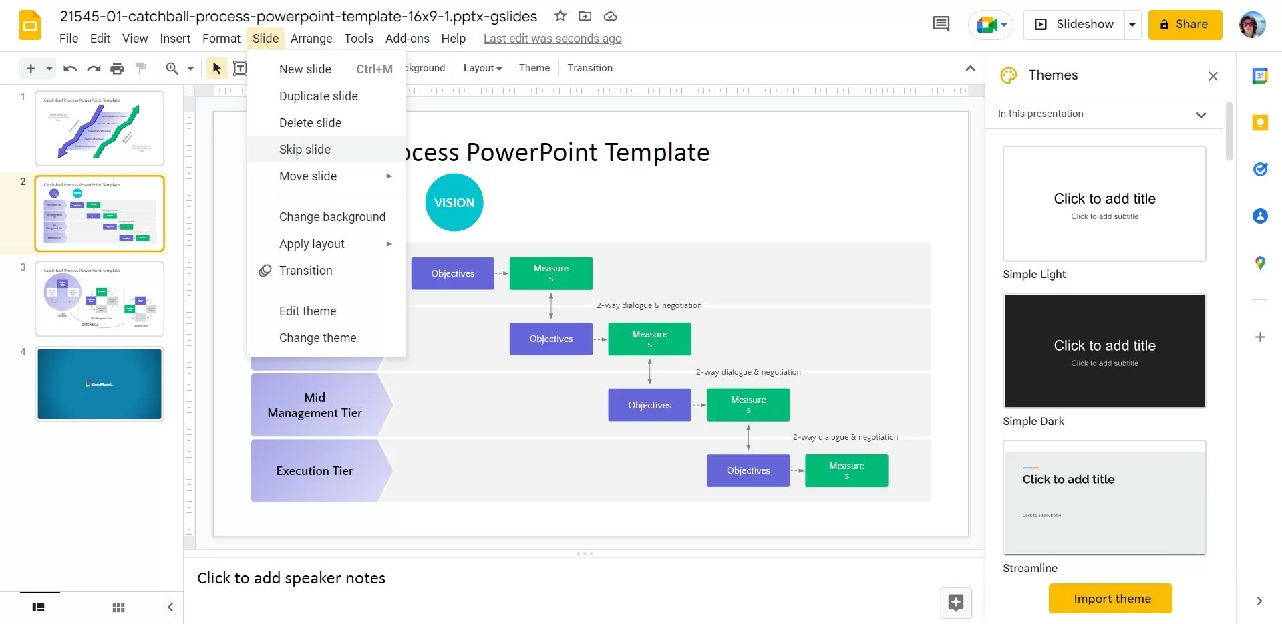Select the Paint format tool
The height and width of the screenshot is (624, 1282).
tap(140, 68)
